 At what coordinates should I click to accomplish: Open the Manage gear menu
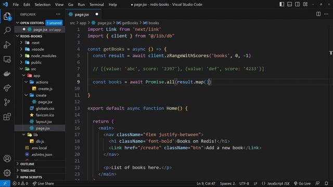tap(7, 173)
